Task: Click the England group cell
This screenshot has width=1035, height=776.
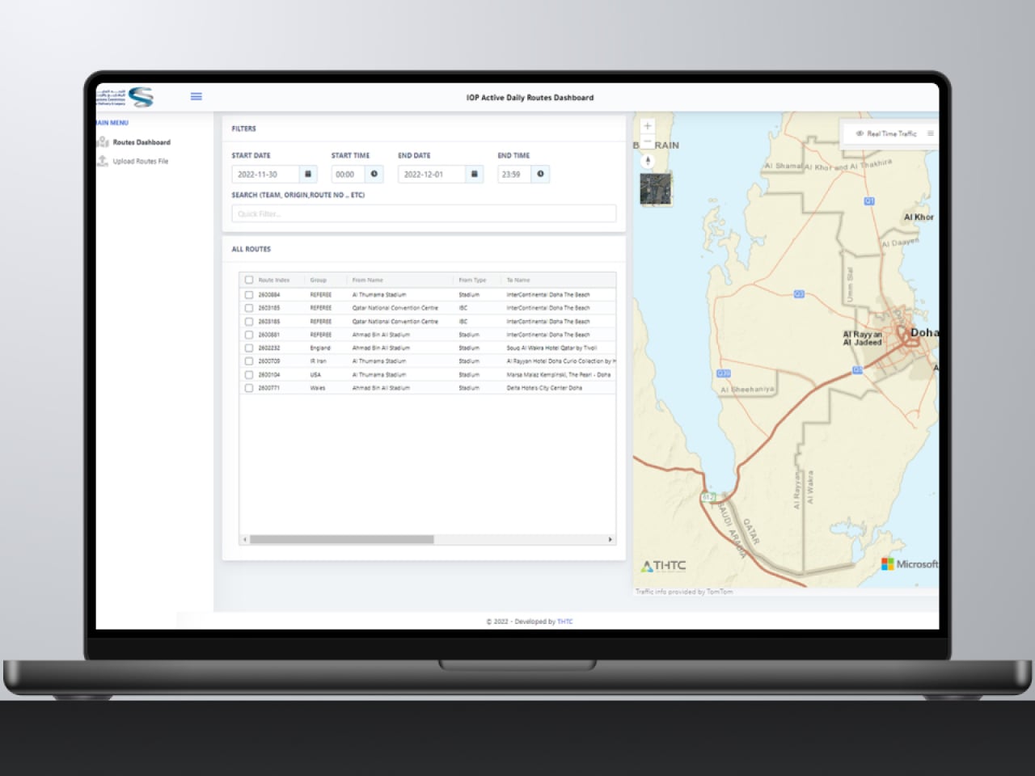Action: point(320,348)
